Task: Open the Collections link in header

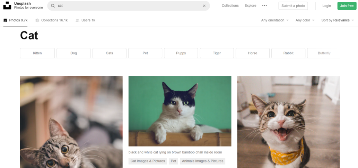Action: (230, 6)
